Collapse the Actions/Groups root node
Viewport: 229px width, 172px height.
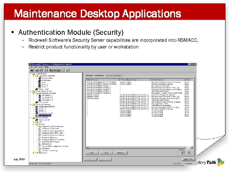(31, 118)
